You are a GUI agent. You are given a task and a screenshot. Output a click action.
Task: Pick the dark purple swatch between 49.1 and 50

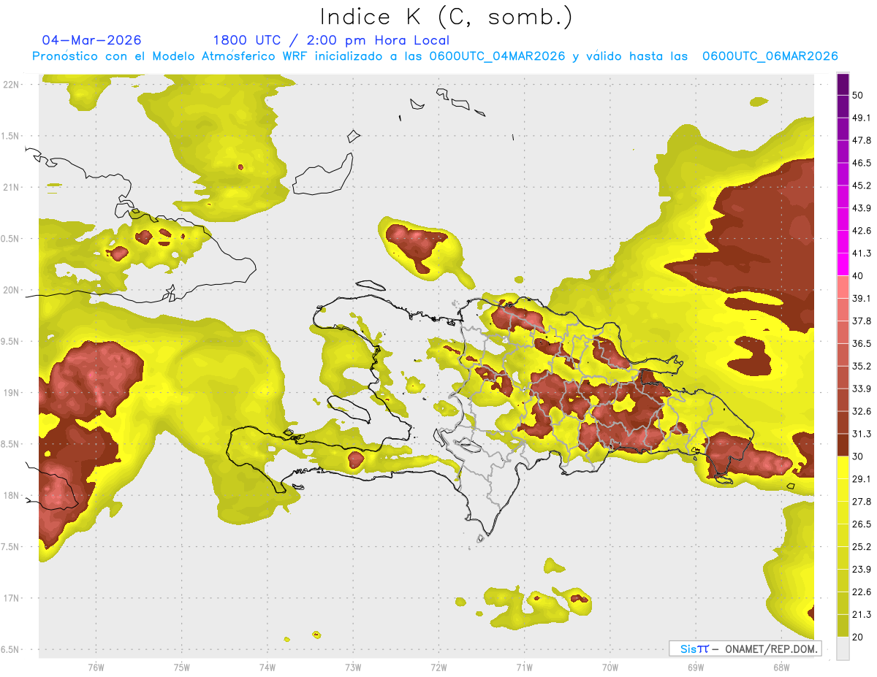(843, 107)
